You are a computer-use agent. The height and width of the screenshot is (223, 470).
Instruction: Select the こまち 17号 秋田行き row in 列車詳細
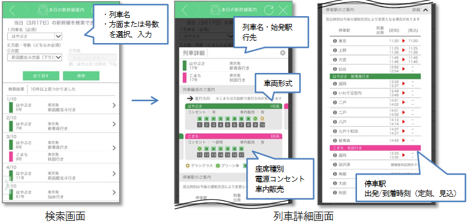click(233, 78)
